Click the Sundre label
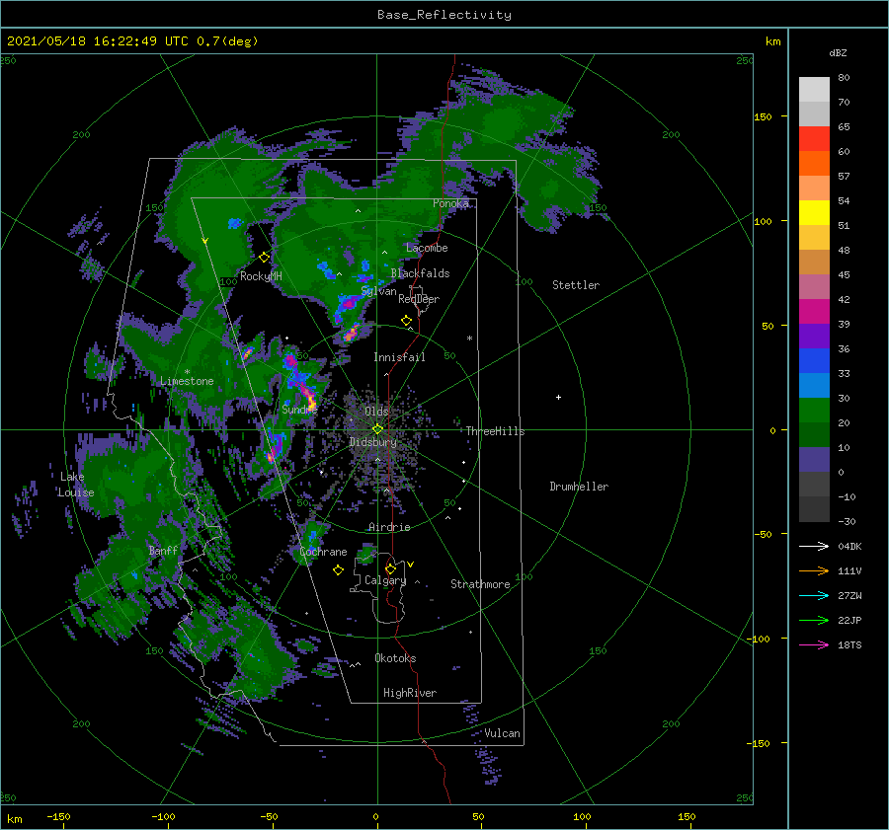The height and width of the screenshot is (830, 889). point(299,409)
